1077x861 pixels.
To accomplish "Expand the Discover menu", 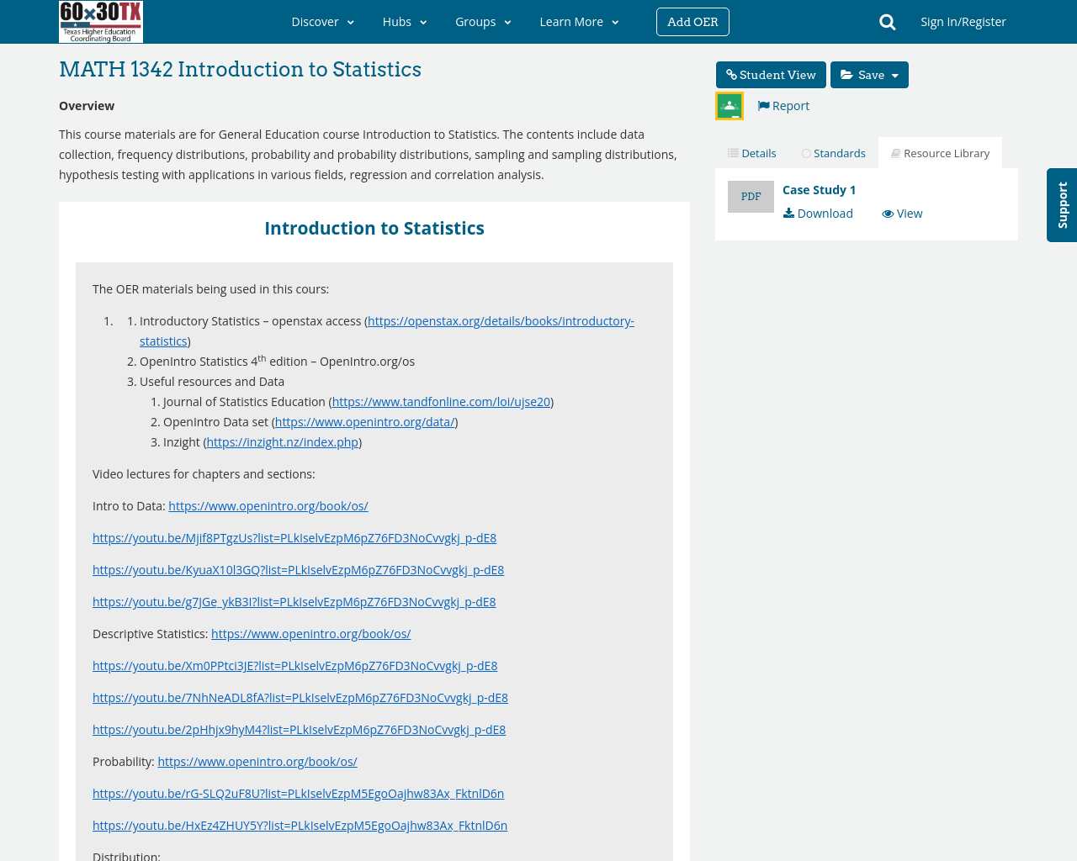I will 322,22.
